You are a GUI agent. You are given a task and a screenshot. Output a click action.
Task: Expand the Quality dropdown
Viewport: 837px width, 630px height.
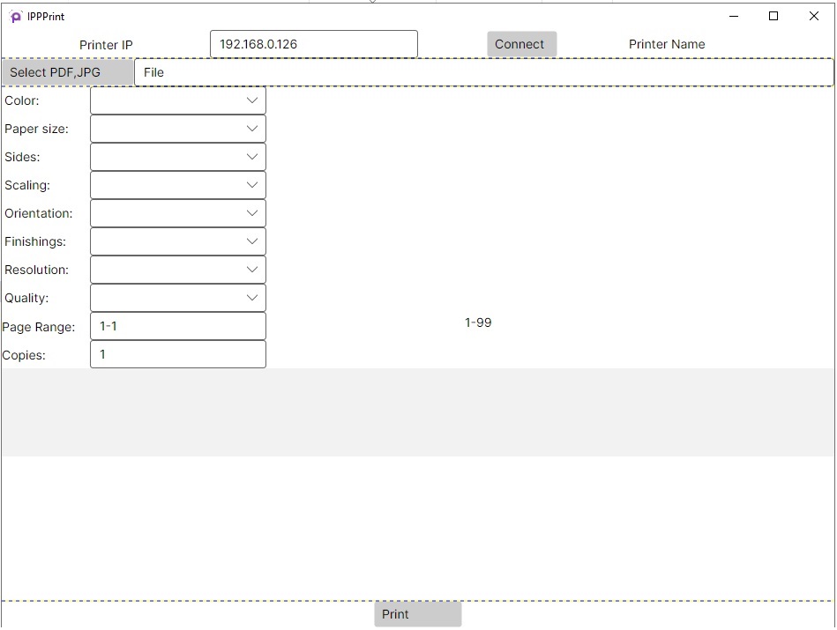click(x=177, y=298)
